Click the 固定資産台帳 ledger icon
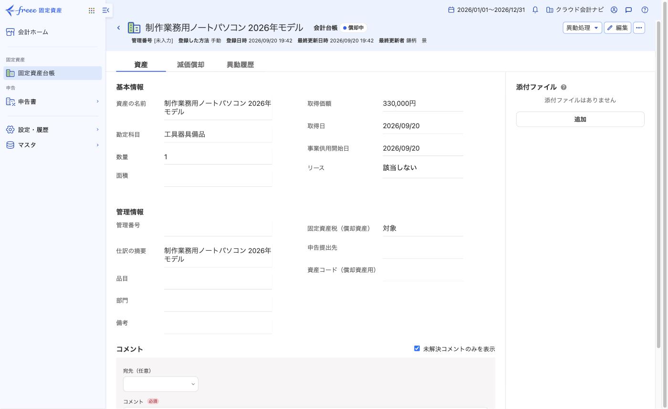This screenshot has width=668, height=409. 10,73
